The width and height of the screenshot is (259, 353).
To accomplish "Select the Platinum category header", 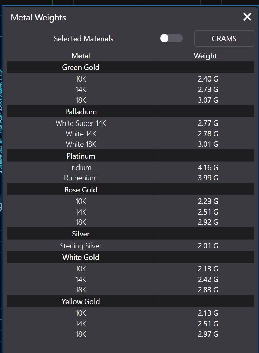I will 81,156.
